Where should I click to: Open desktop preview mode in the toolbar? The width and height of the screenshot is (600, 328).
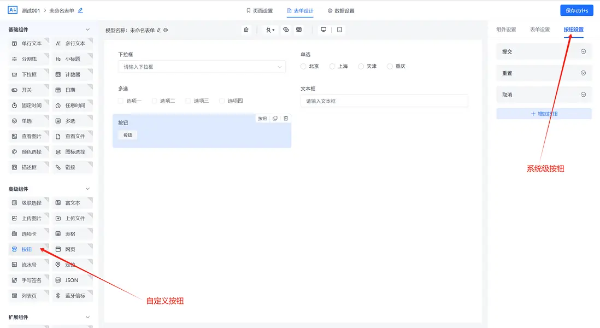pyautogui.click(x=323, y=29)
